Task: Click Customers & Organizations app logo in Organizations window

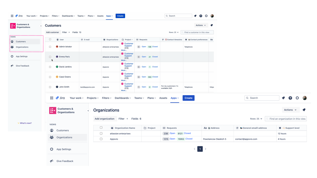Action: [x=53, y=111]
